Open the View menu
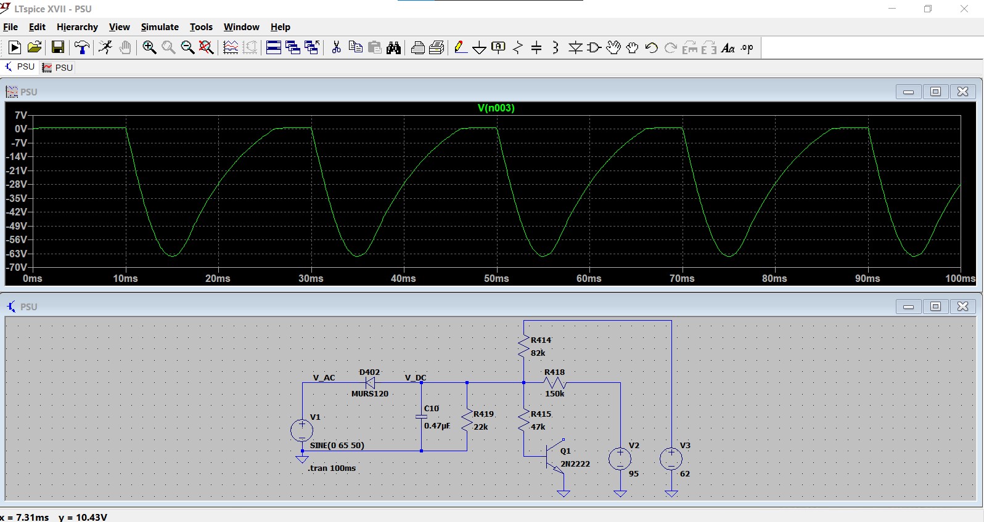Screen dimensions: 984x522 (119, 27)
